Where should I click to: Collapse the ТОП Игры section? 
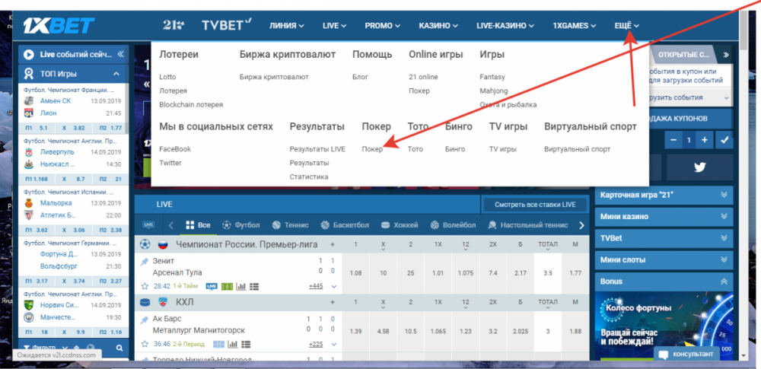116,74
